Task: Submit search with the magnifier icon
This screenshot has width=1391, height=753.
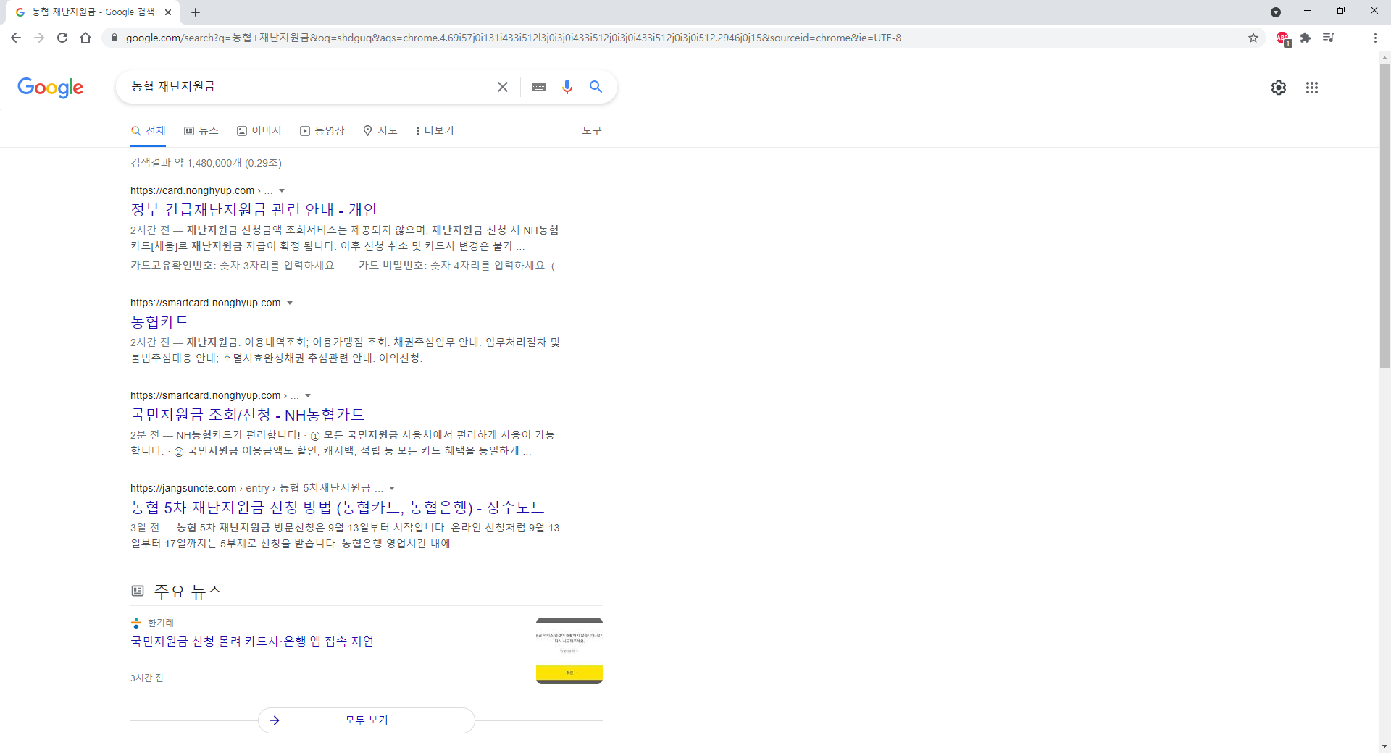Action: point(596,87)
